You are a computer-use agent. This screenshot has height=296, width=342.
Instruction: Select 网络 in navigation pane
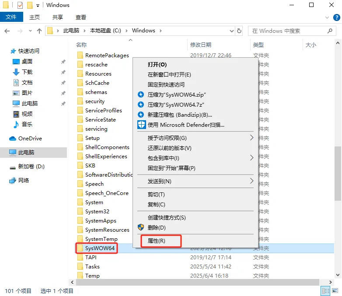[19, 181]
